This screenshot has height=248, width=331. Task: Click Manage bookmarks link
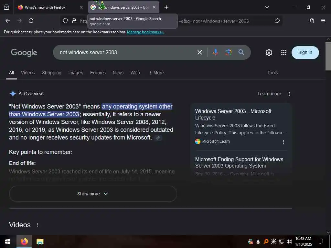pos(145,32)
